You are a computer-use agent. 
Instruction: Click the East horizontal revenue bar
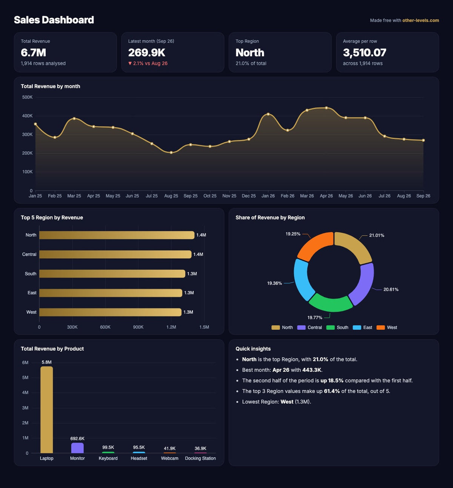(111, 293)
